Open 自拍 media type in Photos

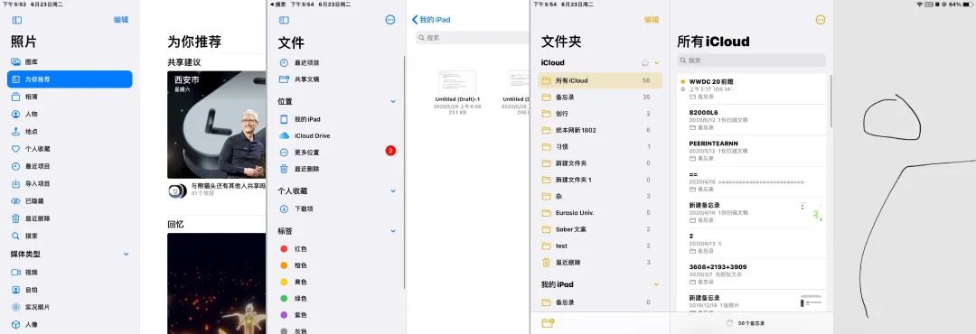click(70, 290)
